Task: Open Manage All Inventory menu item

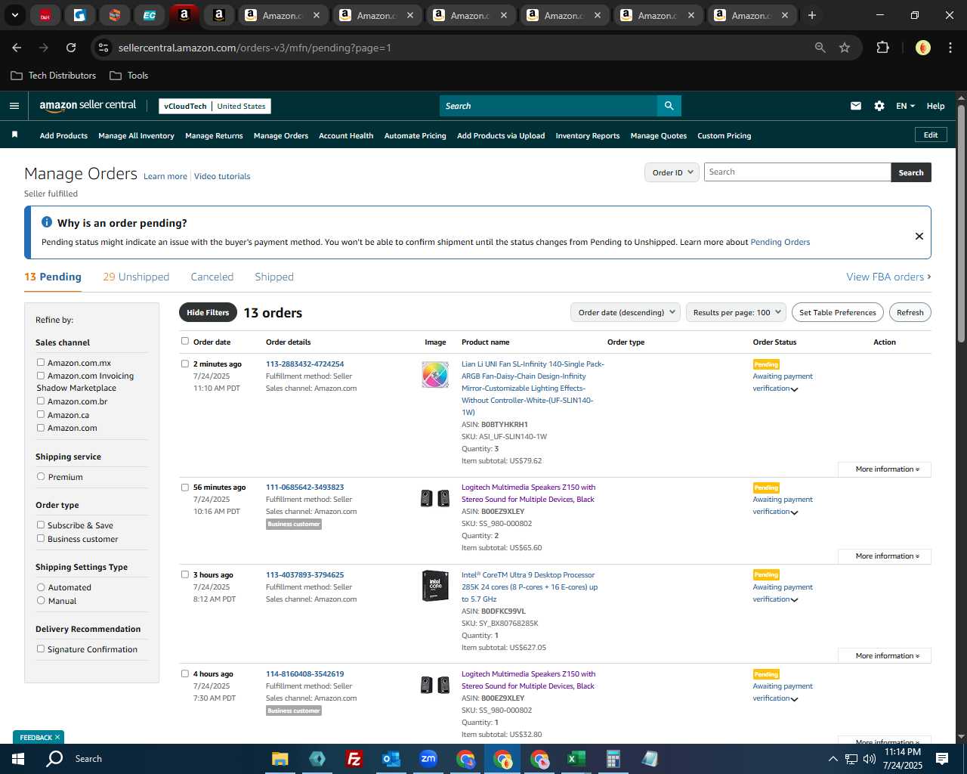Action: click(x=136, y=135)
